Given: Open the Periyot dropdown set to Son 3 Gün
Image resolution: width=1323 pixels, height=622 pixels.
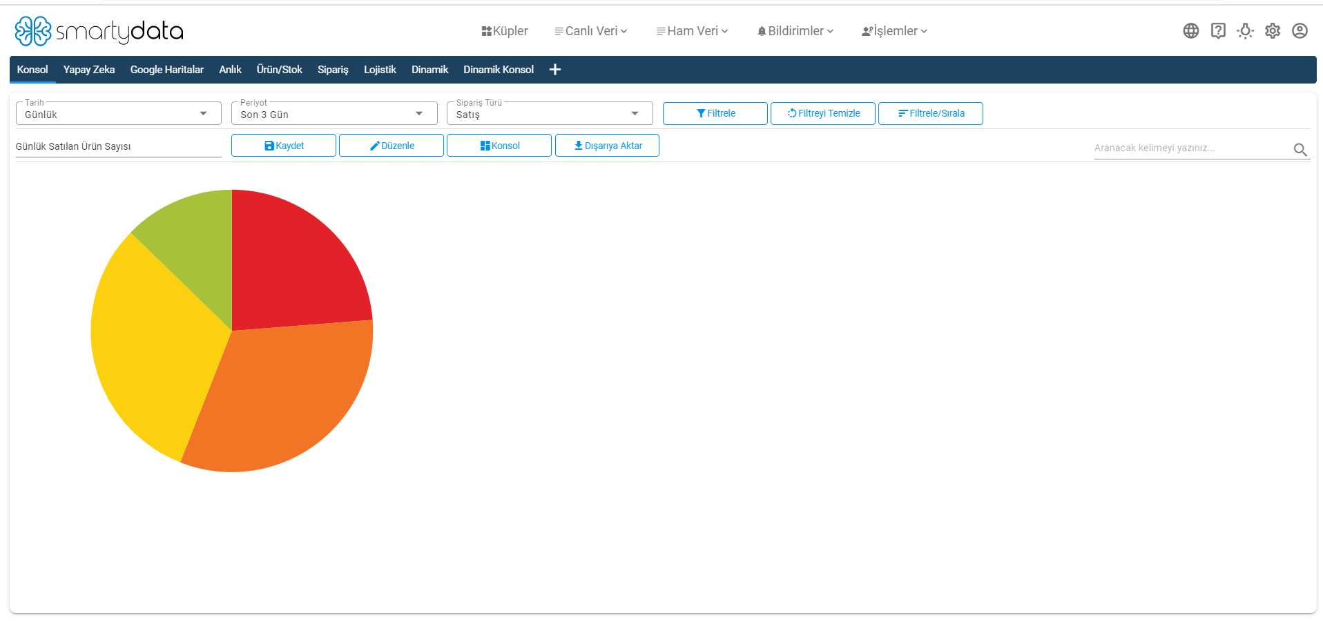Looking at the screenshot, I should click(334, 114).
